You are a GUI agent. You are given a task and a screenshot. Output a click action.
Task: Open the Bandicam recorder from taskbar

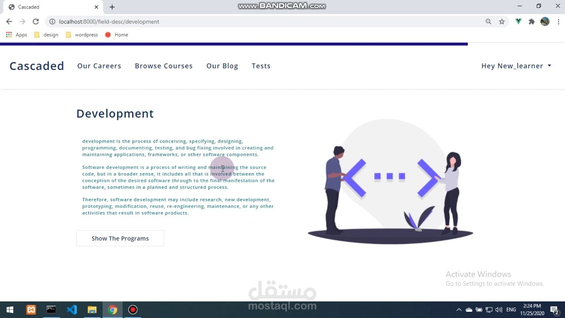coord(132,310)
